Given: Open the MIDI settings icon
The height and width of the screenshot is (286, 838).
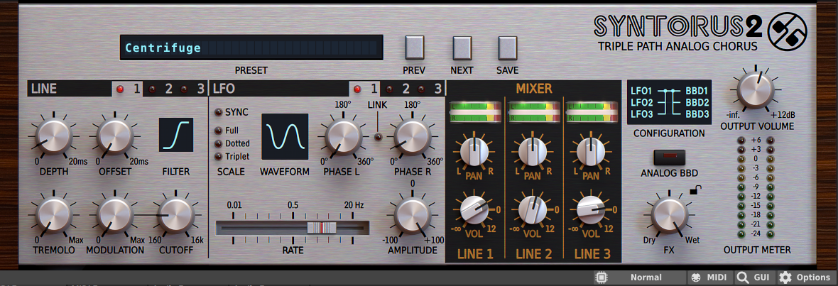Looking at the screenshot, I should click(697, 277).
